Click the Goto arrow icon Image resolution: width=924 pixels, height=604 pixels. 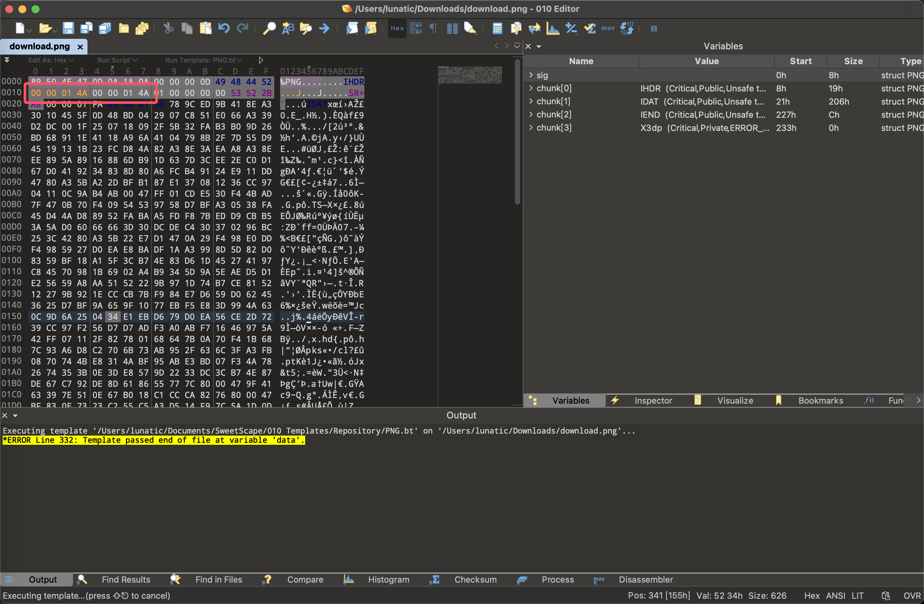pos(324,28)
